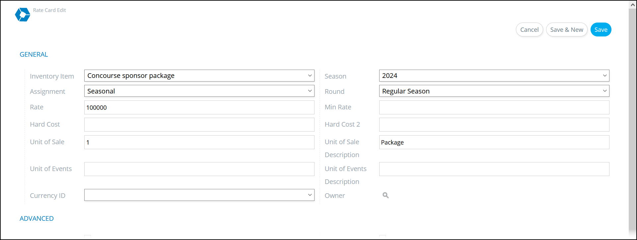Open the Inventory Item dropdown
Viewport: 637px width, 240px height.
[x=199, y=76]
